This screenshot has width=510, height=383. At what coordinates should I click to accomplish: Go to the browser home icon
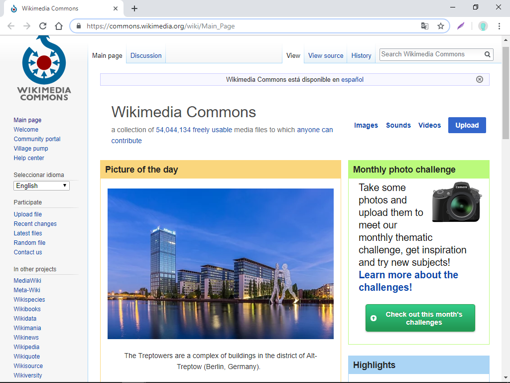[x=59, y=26]
